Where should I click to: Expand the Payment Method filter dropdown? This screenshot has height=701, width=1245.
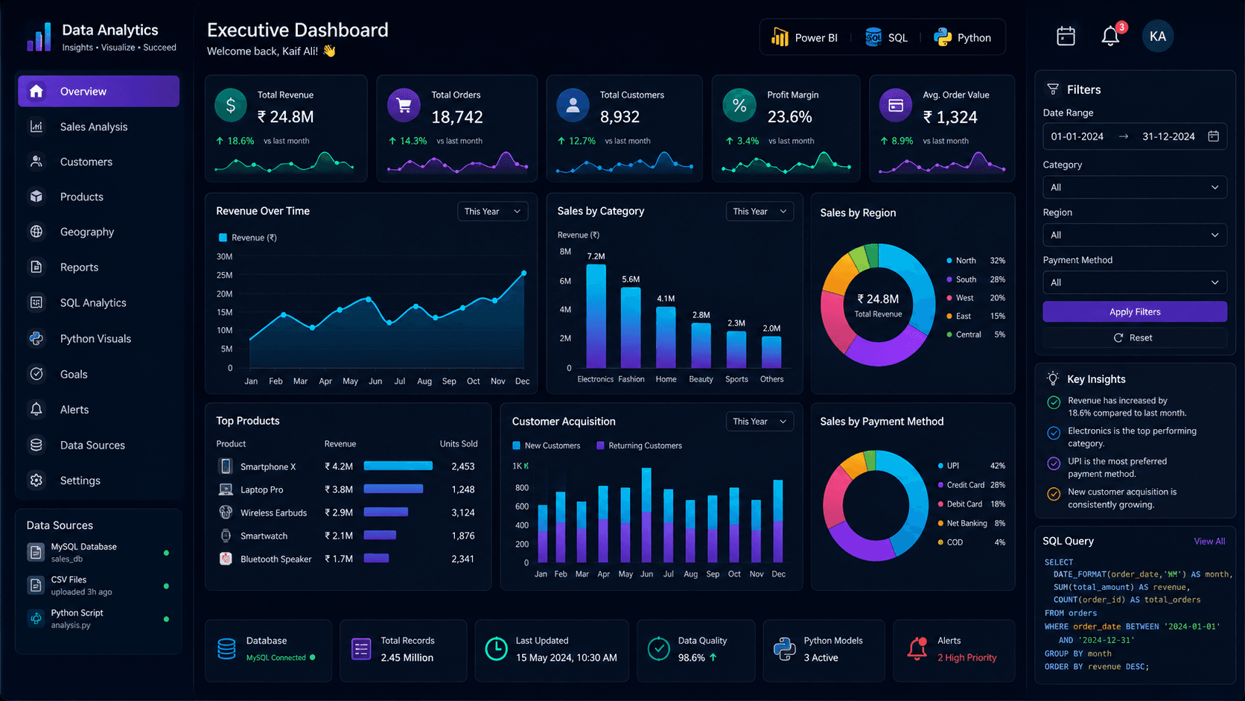(1134, 283)
